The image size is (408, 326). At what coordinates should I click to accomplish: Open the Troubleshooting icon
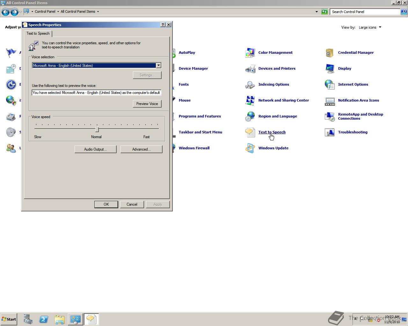[x=330, y=132]
